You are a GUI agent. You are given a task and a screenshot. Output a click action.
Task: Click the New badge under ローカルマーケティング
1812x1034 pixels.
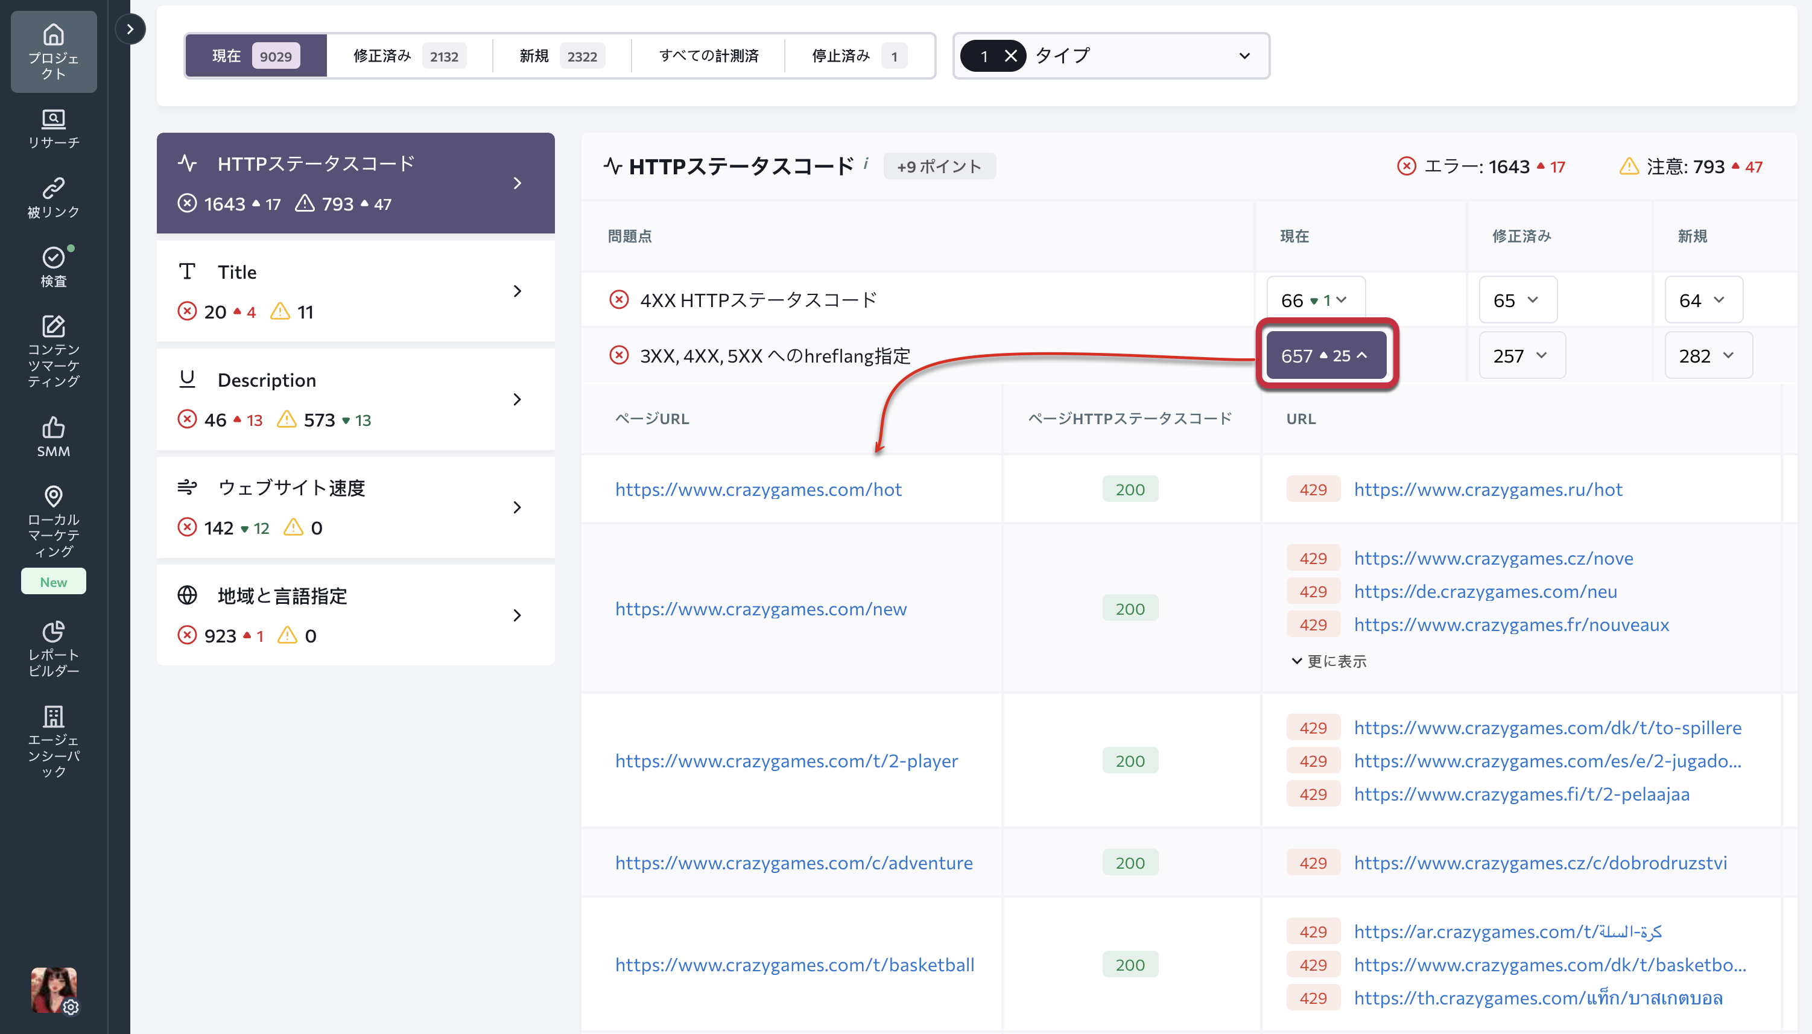[53, 582]
